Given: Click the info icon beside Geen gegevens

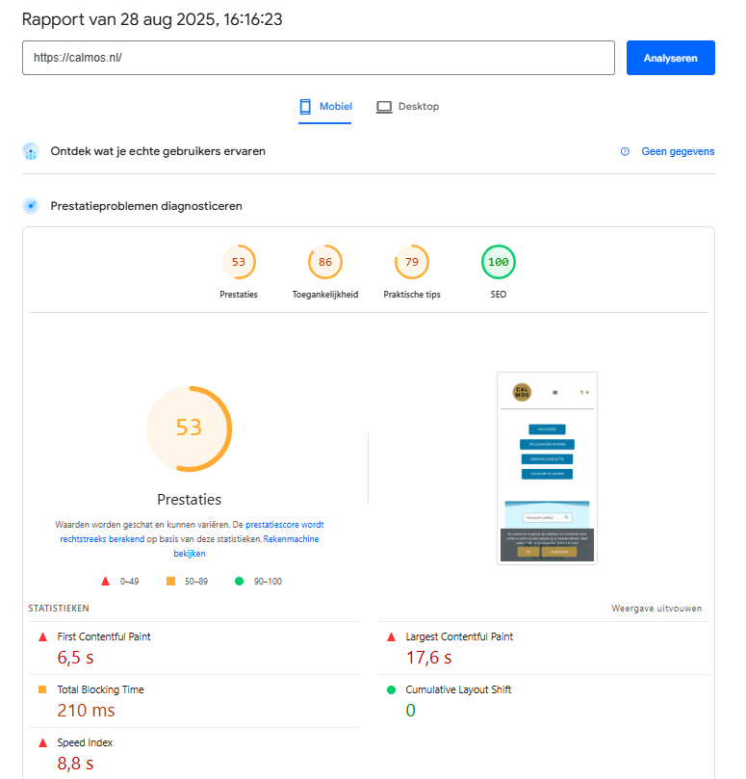Looking at the screenshot, I should (625, 151).
